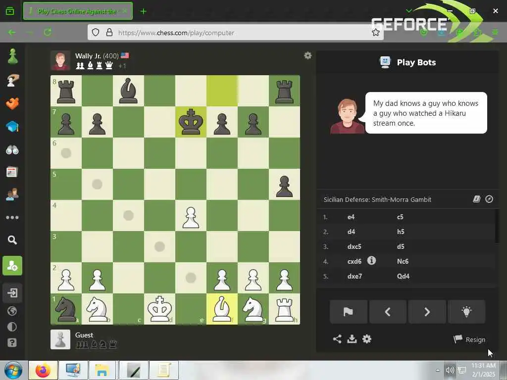Click Wally Jr. bot avatar above the board
507x380 pixels.
(x=60, y=60)
